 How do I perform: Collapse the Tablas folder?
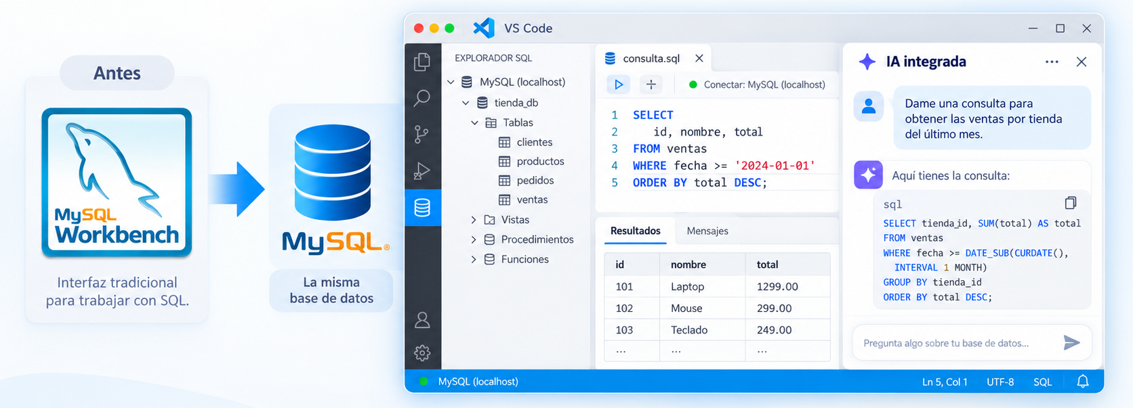(475, 122)
